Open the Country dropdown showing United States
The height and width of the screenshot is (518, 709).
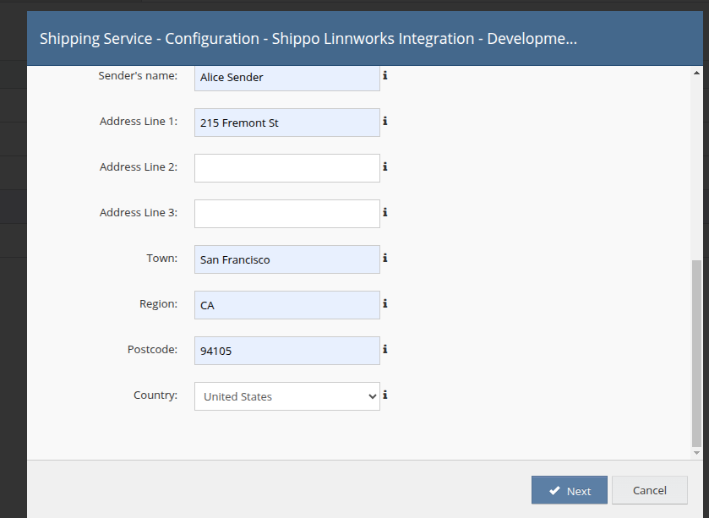287,396
